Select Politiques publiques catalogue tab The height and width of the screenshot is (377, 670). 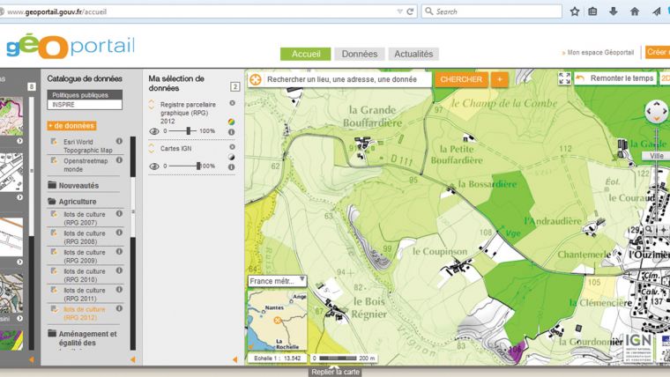(x=85, y=95)
